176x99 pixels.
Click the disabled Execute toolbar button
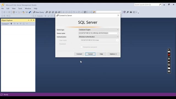click(39, 16)
